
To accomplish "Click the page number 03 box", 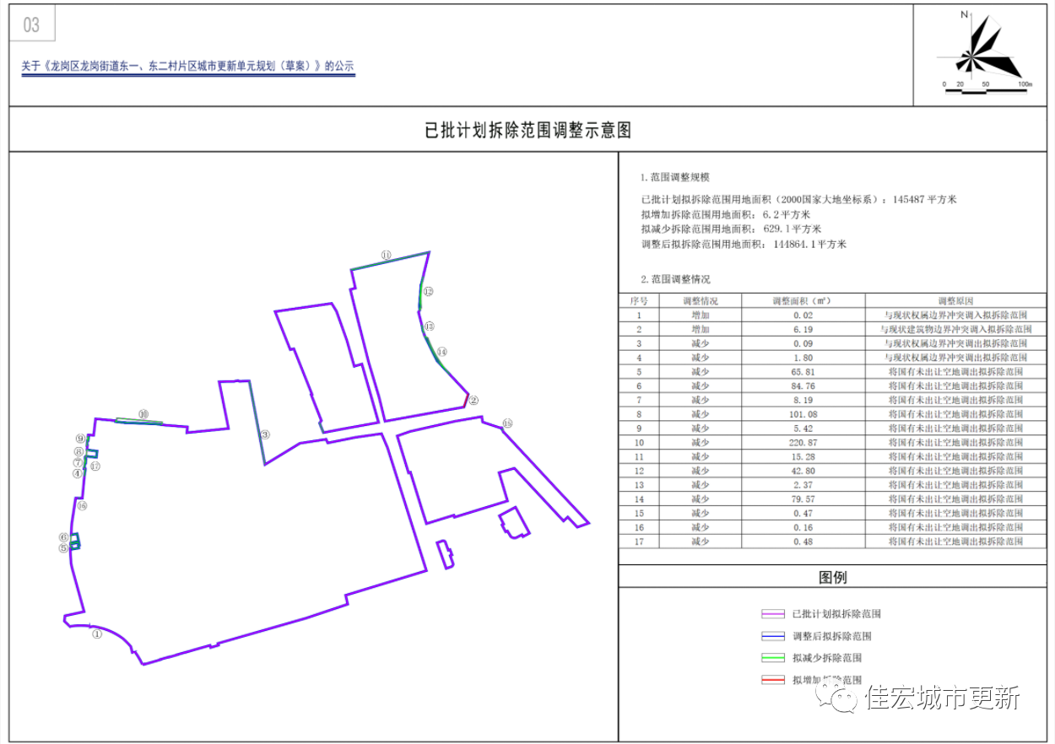I will tap(32, 24).
